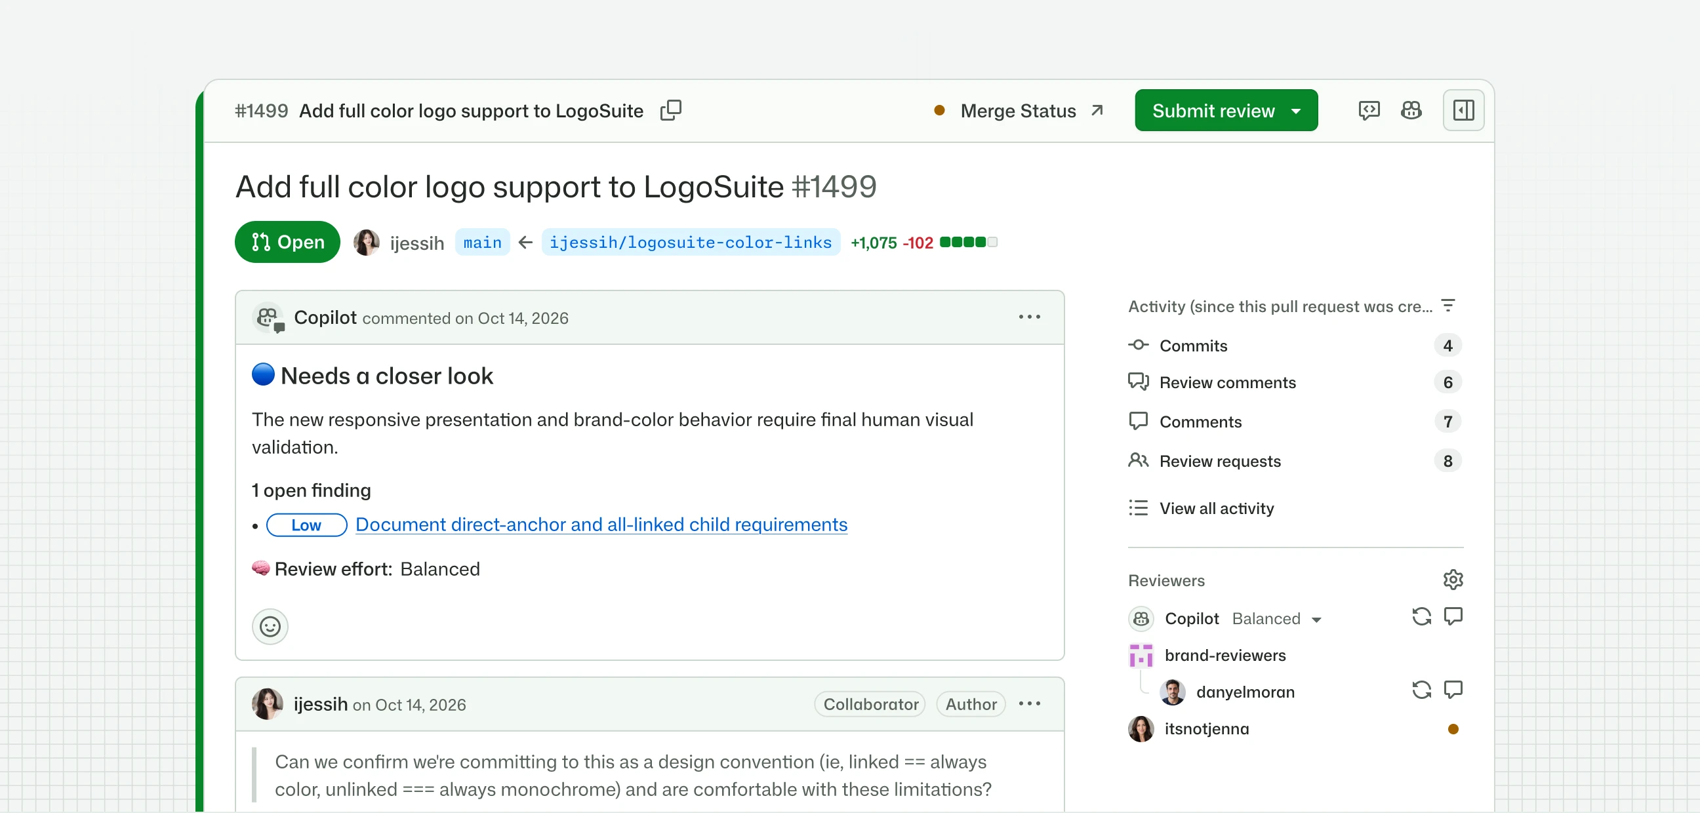Screen dimensions: 1700x813
Task: Open Copilot reviewer comment icon
Action: [1453, 616]
